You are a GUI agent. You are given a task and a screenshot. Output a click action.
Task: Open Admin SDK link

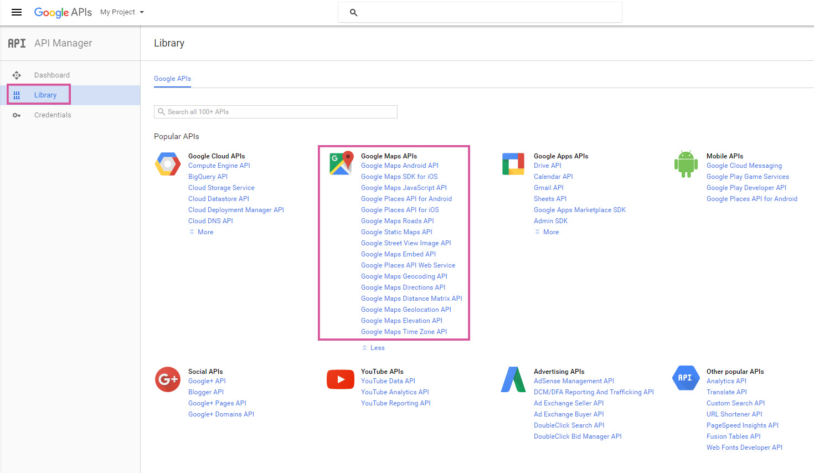click(550, 221)
